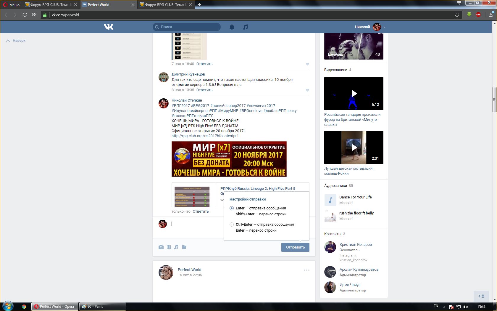The image size is (497, 311).
Task: Like the 7 ноя в 18:40 comment
Action: click(307, 64)
